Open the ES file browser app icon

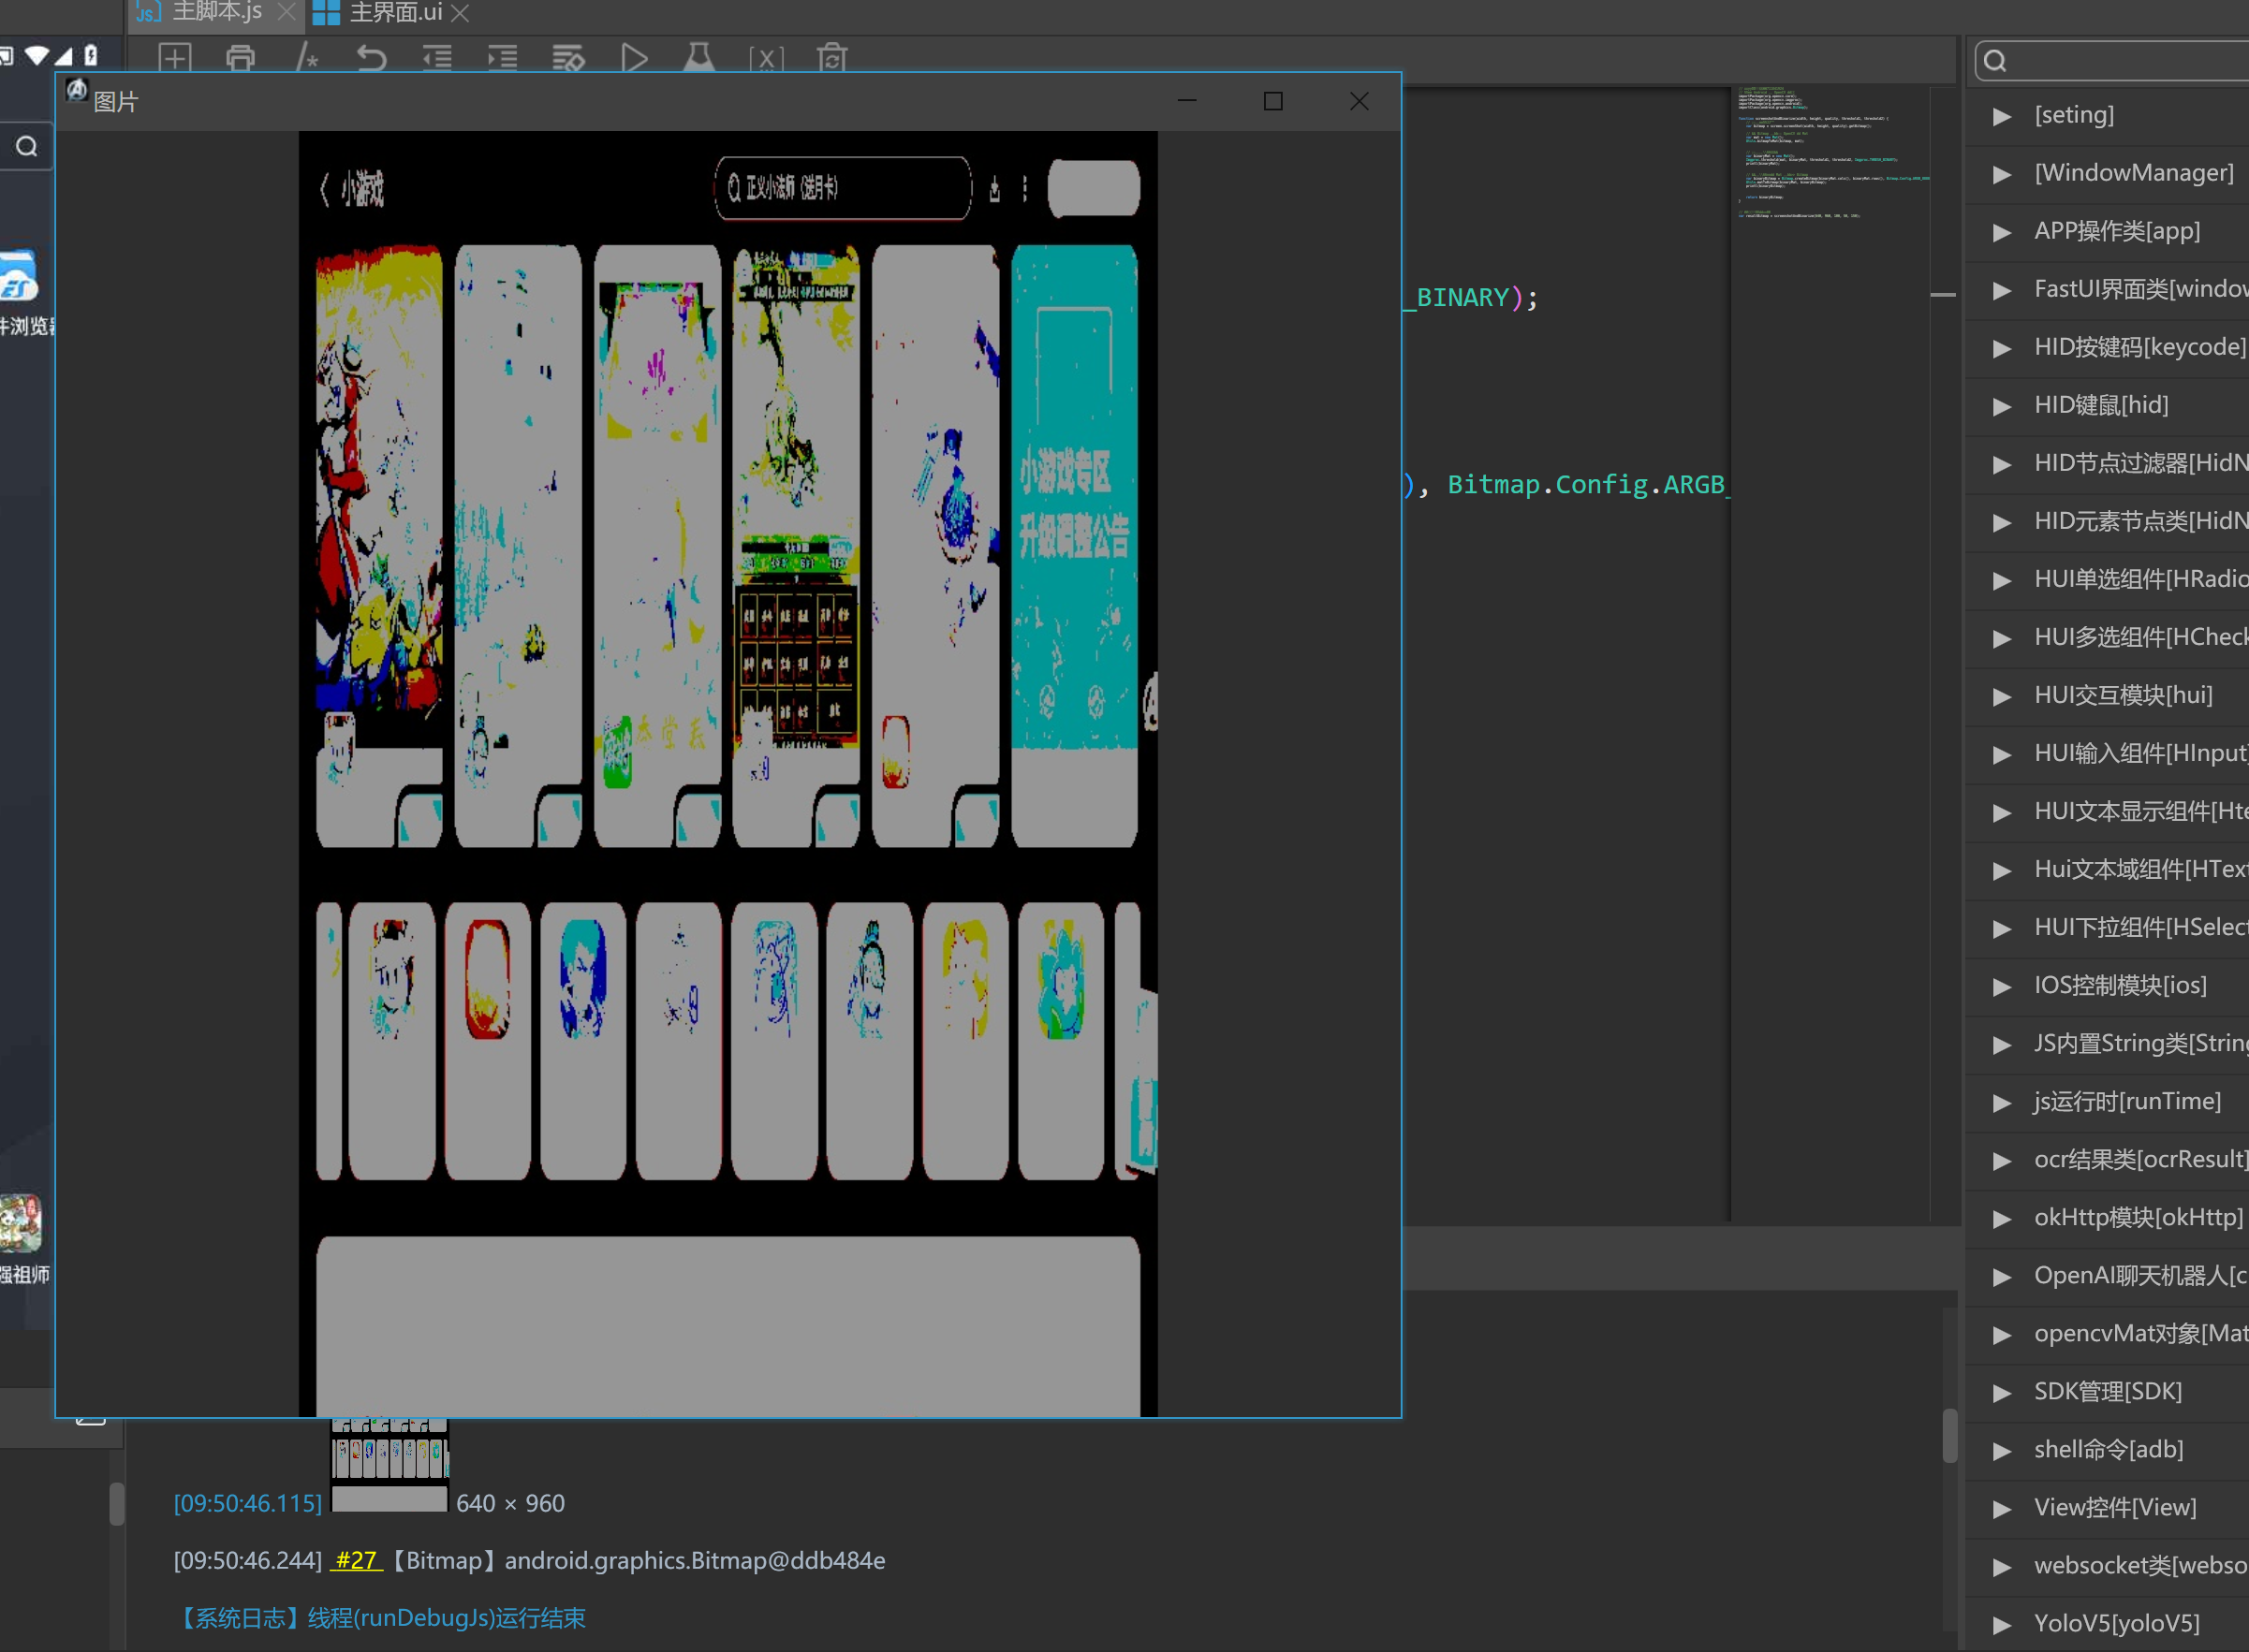(x=18, y=276)
